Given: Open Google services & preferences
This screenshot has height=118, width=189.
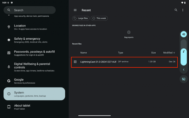Looking at the screenshot, I should pos(34,81).
